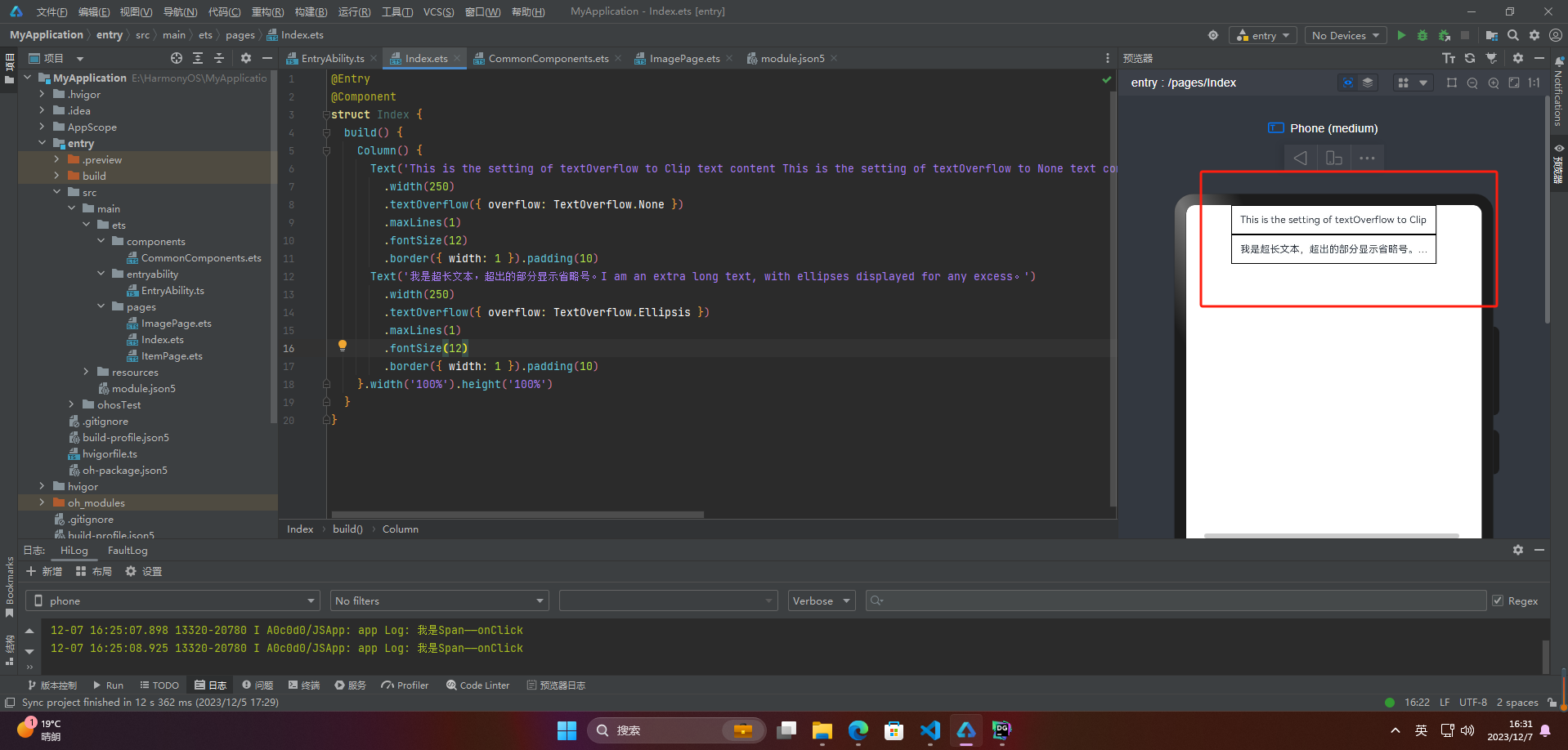Viewport: 1568px width, 750px height.
Task: Click the previewer plug debug icon
Action: pyautogui.click(x=1491, y=58)
